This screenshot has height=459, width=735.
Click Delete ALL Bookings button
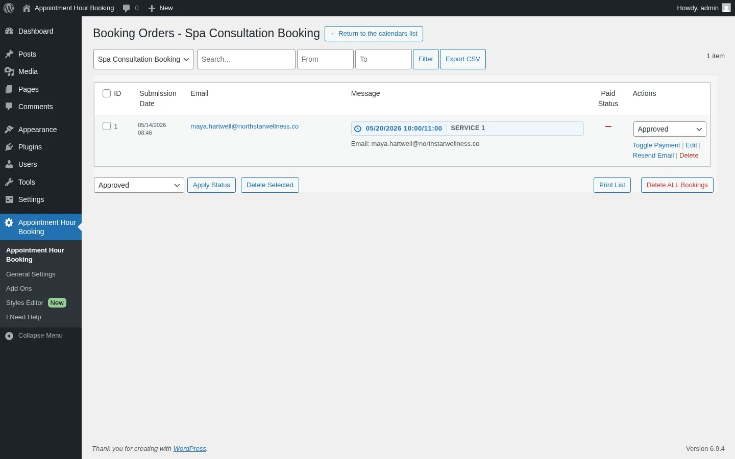click(x=677, y=185)
